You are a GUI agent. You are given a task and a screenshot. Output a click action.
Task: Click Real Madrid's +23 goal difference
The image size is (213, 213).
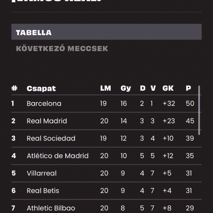[x=169, y=121]
